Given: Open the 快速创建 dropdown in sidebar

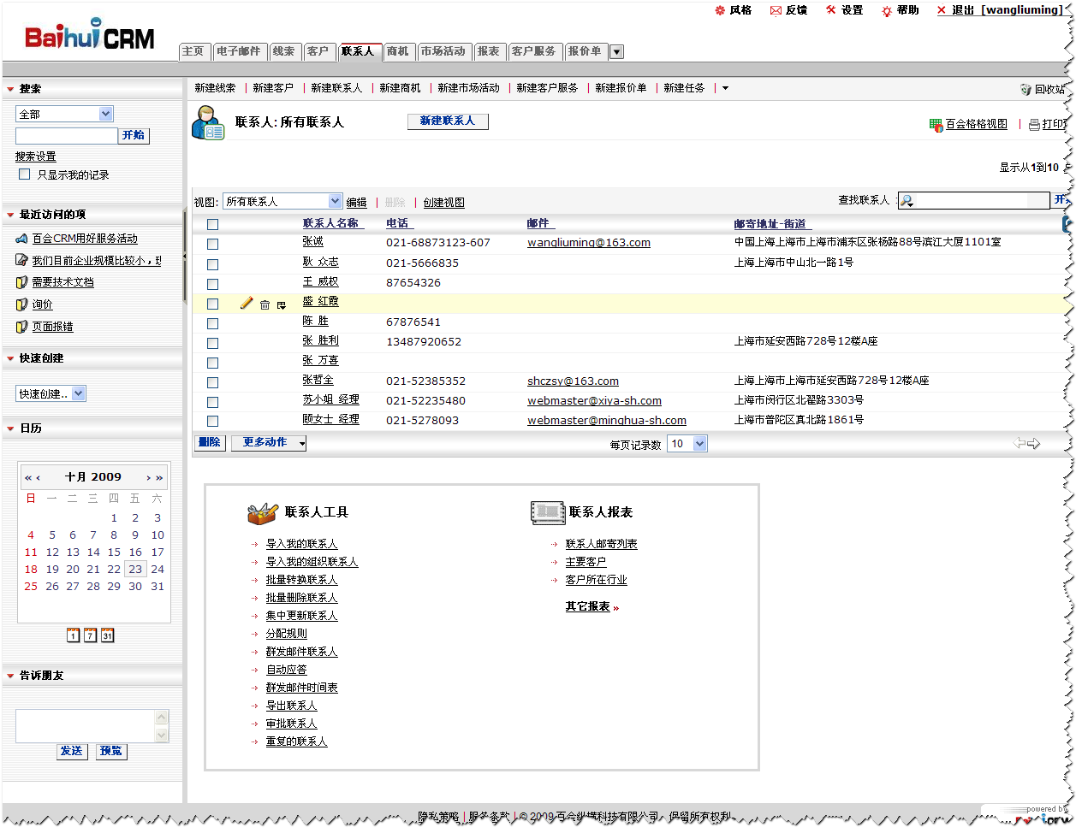Looking at the screenshot, I should point(51,394).
